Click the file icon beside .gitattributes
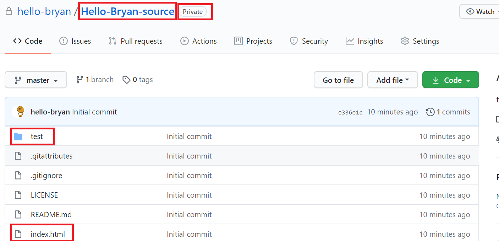The height and width of the screenshot is (241, 499). [x=18, y=156]
